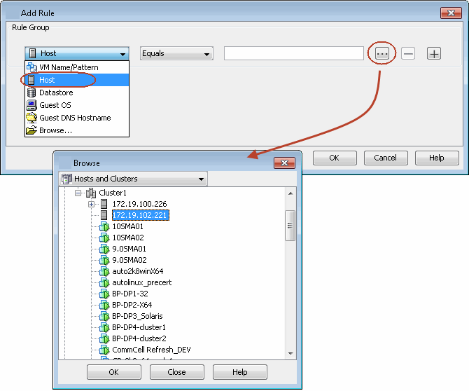This screenshot has width=469, height=391.
Task: Click Help in the Browse dialog
Action: [x=240, y=372]
